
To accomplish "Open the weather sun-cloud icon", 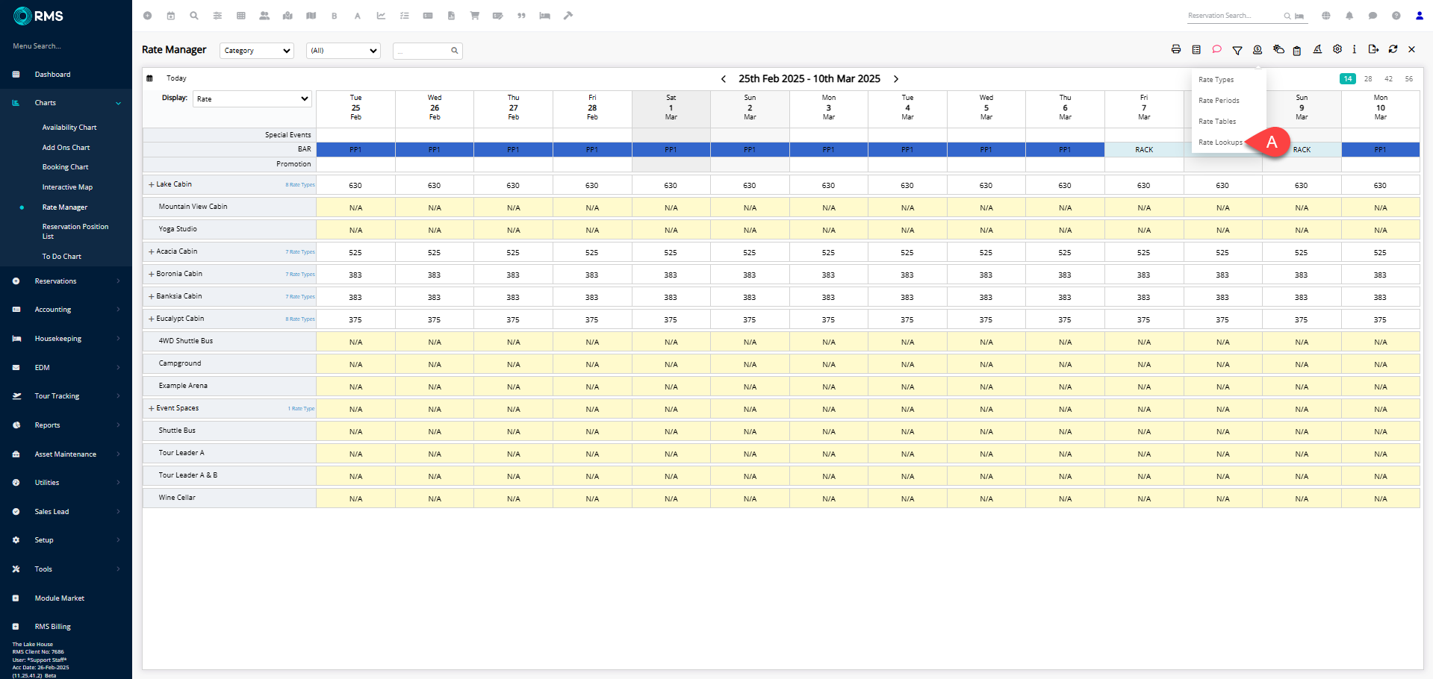I will click(x=1278, y=49).
